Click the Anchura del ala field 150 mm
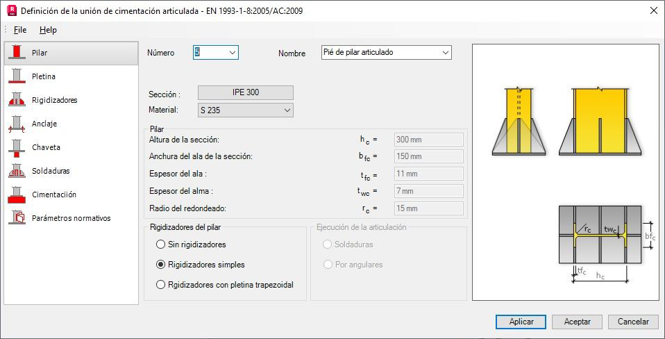 (x=429, y=156)
